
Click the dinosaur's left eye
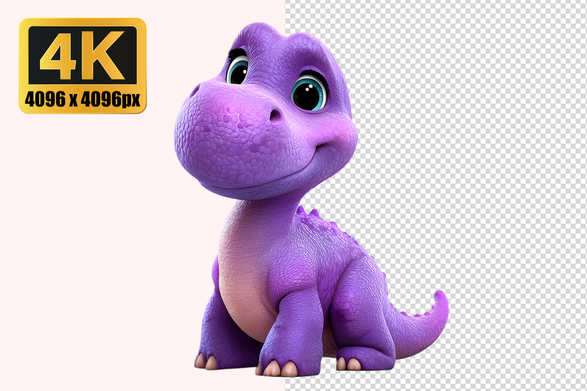point(238,70)
